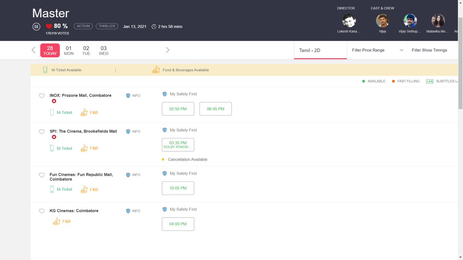Screen dimensions: 463x260
Task: Click the 176119 VOTES text
Action: (57, 34)
